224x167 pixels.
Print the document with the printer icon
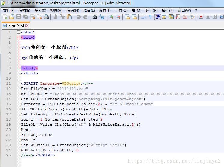click(46, 17)
